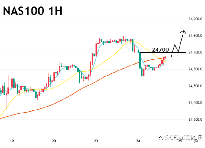Click the 24,800.00 price axis label
This screenshot has width=205, height=148.
(195, 35)
